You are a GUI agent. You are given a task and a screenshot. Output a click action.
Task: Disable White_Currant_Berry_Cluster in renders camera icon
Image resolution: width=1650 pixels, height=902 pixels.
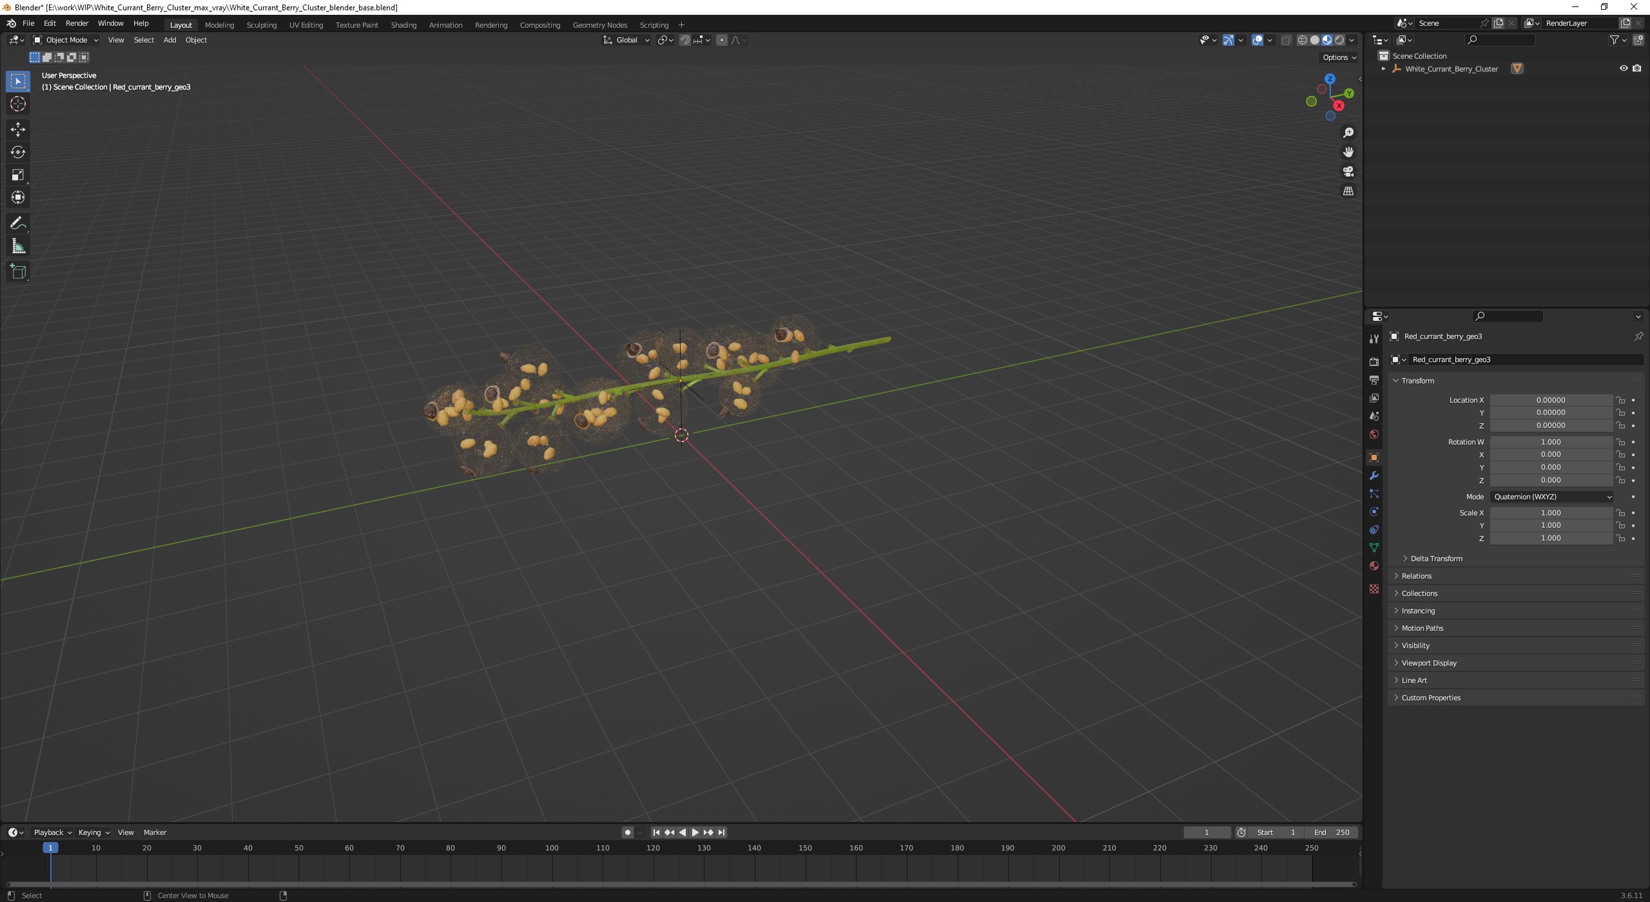click(1636, 68)
